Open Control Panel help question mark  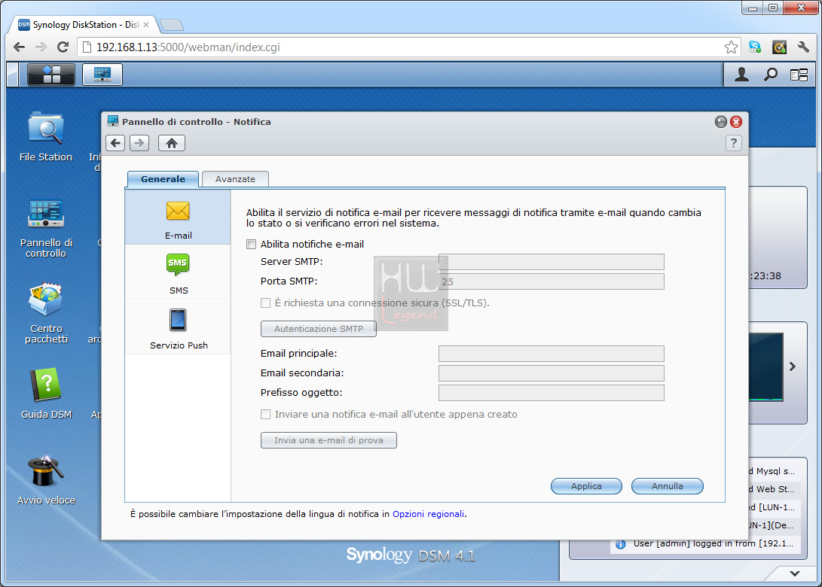(733, 143)
